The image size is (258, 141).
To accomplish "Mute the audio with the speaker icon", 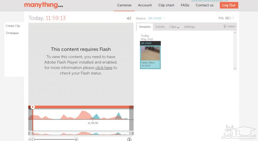I will [x=129, y=18].
